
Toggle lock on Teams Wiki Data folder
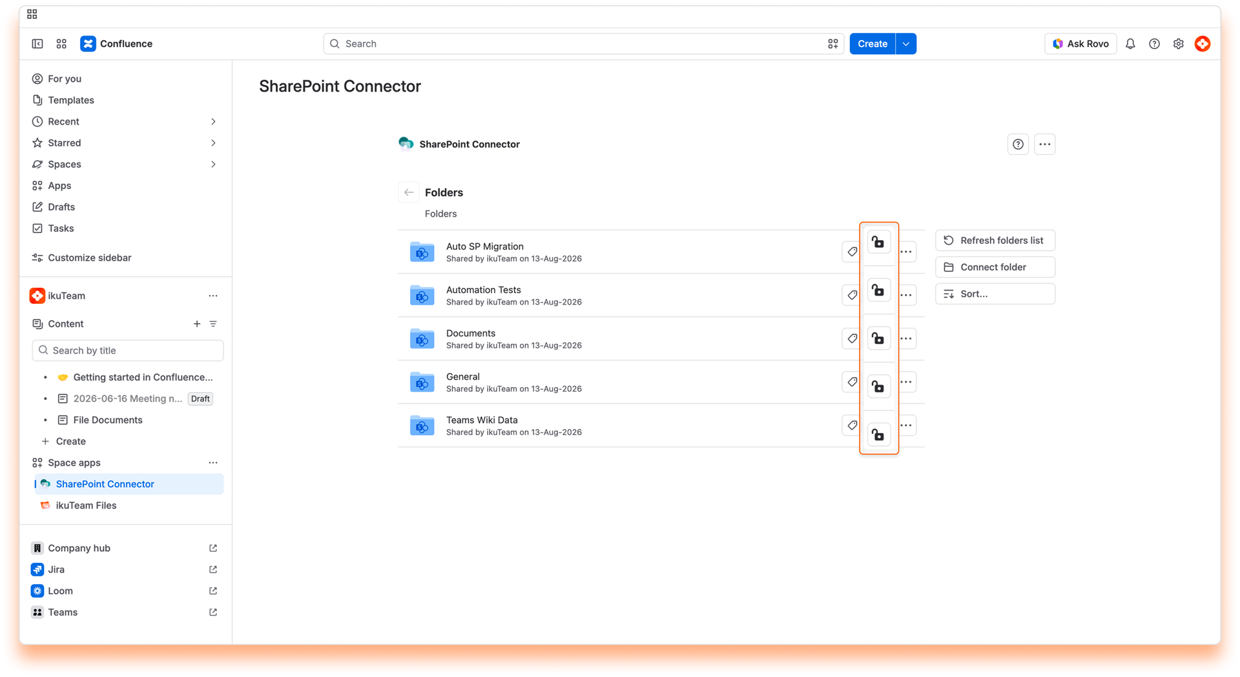pos(878,435)
